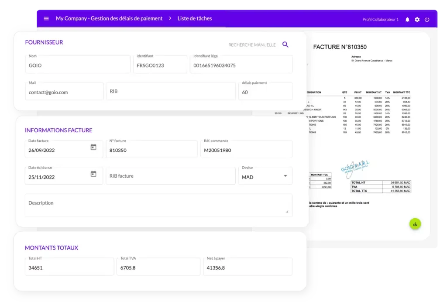Click the green download invoice button
This screenshot has width=447, height=302.
(415, 224)
